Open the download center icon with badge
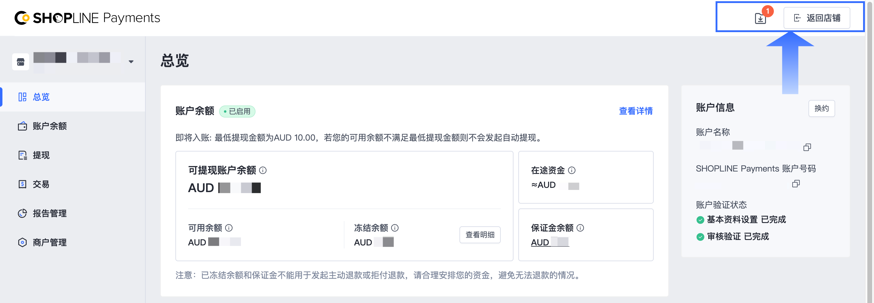The image size is (874, 303). 760,18
